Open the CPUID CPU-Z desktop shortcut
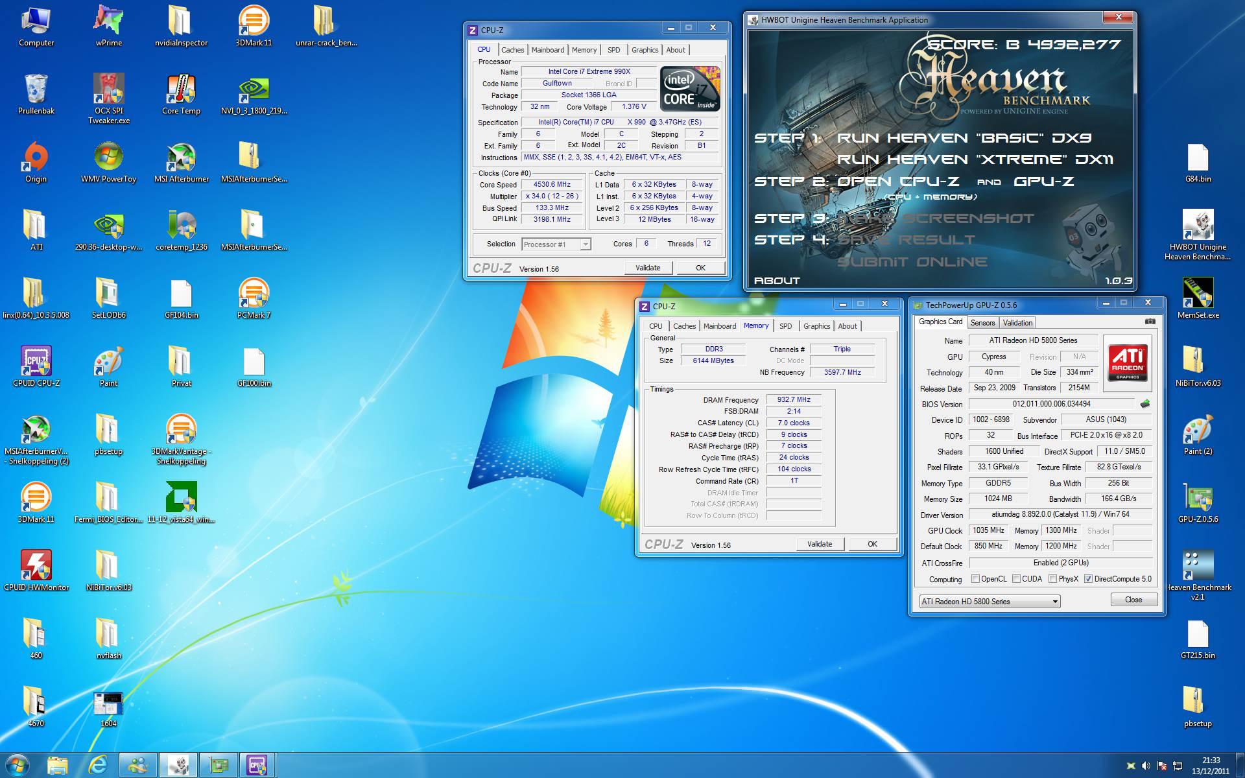This screenshot has height=778, width=1245. (x=36, y=365)
